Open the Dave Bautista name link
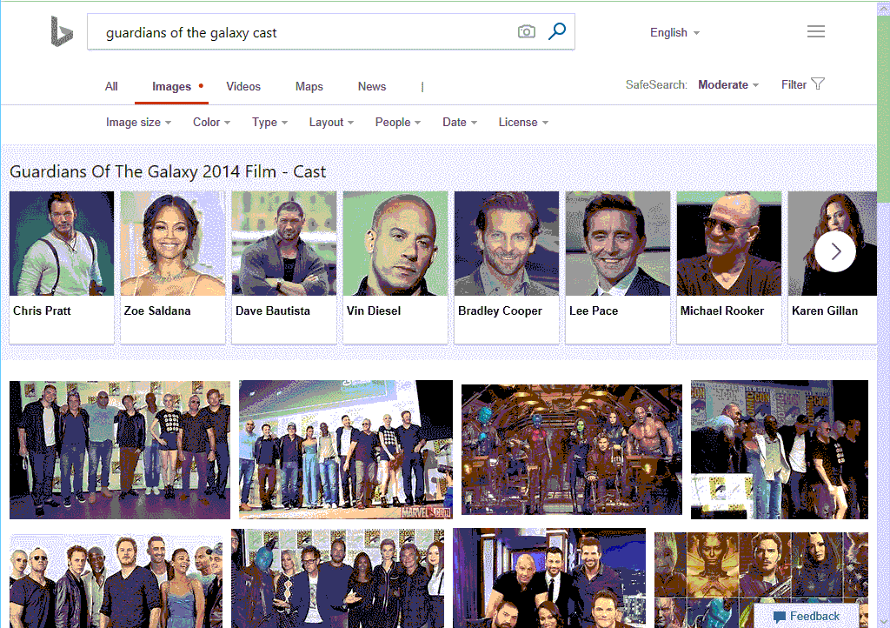 (x=272, y=311)
